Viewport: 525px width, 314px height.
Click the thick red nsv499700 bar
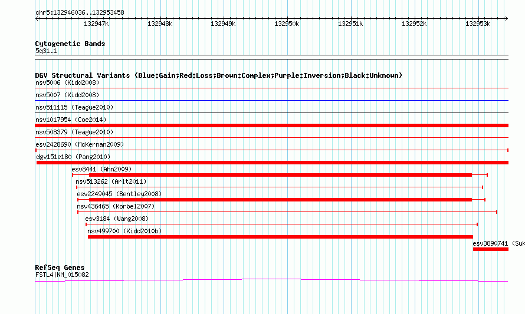pos(280,237)
